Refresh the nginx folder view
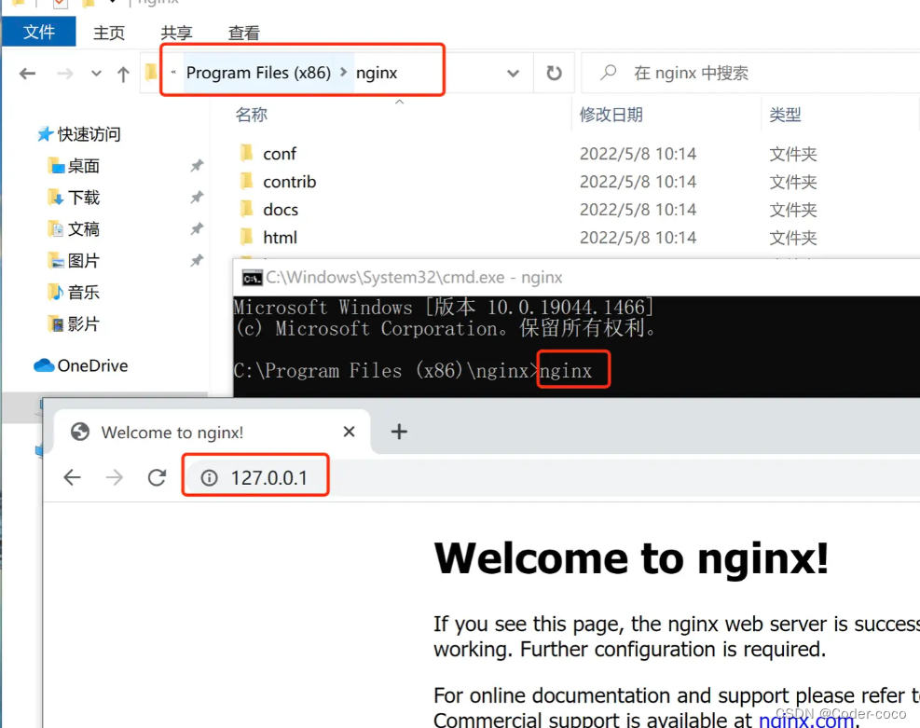920x728 pixels. pos(554,74)
